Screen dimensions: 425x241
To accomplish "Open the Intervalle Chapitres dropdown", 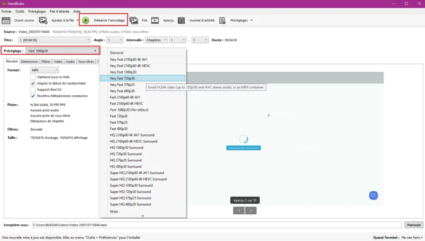I will pyautogui.click(x=156, y=40).
